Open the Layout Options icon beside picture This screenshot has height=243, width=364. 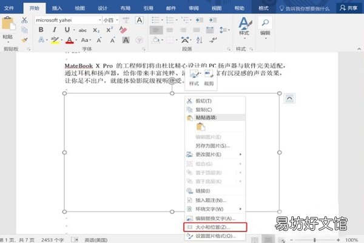click(x=289, y=98)
